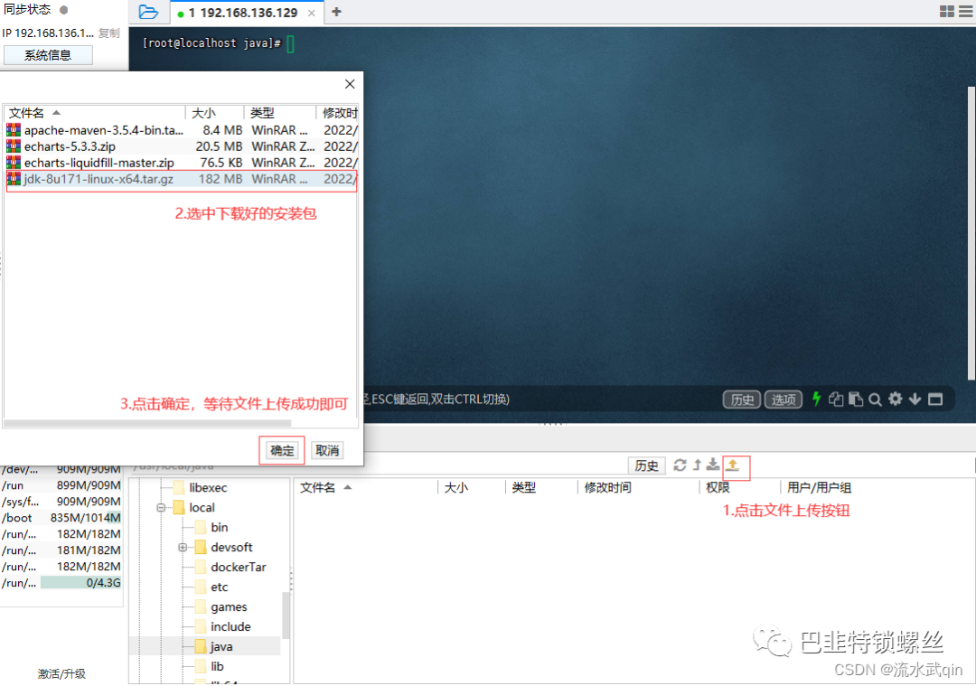Switch to grid layout view icon
The image size is (976, 686).
tap(947, 11)
